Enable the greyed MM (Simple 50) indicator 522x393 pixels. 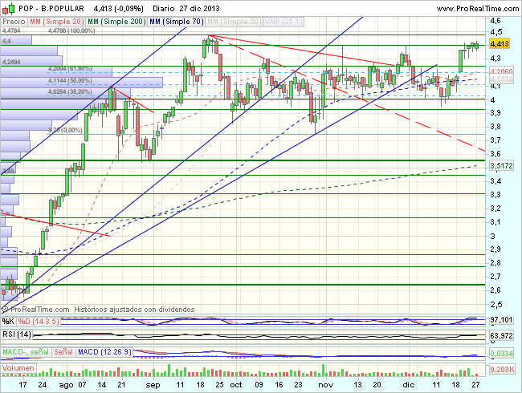tap(234, 22)
